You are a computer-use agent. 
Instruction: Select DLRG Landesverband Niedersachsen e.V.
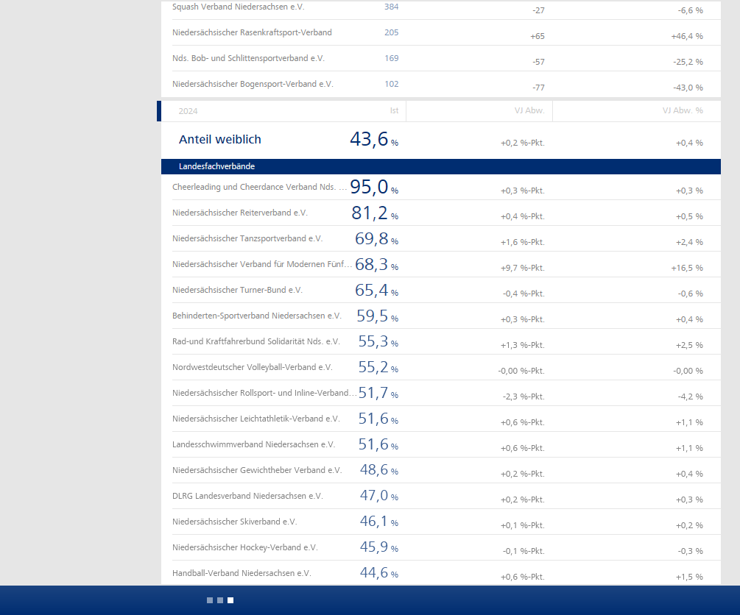[247, 496]
